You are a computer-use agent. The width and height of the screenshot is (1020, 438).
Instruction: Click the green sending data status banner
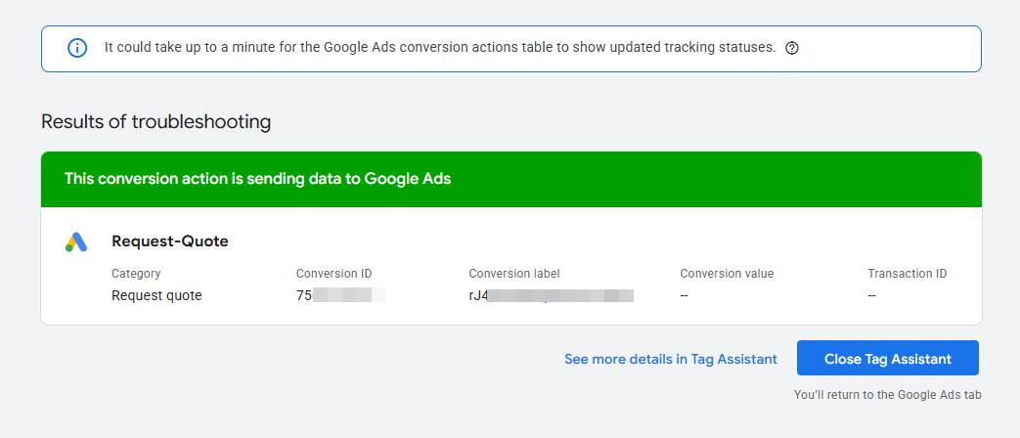click(511, 179)
